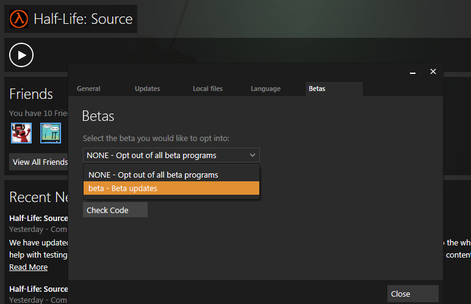Open first Half-Life: Source news headline
The width and height of the screenshot is (471, 304).
38,219
